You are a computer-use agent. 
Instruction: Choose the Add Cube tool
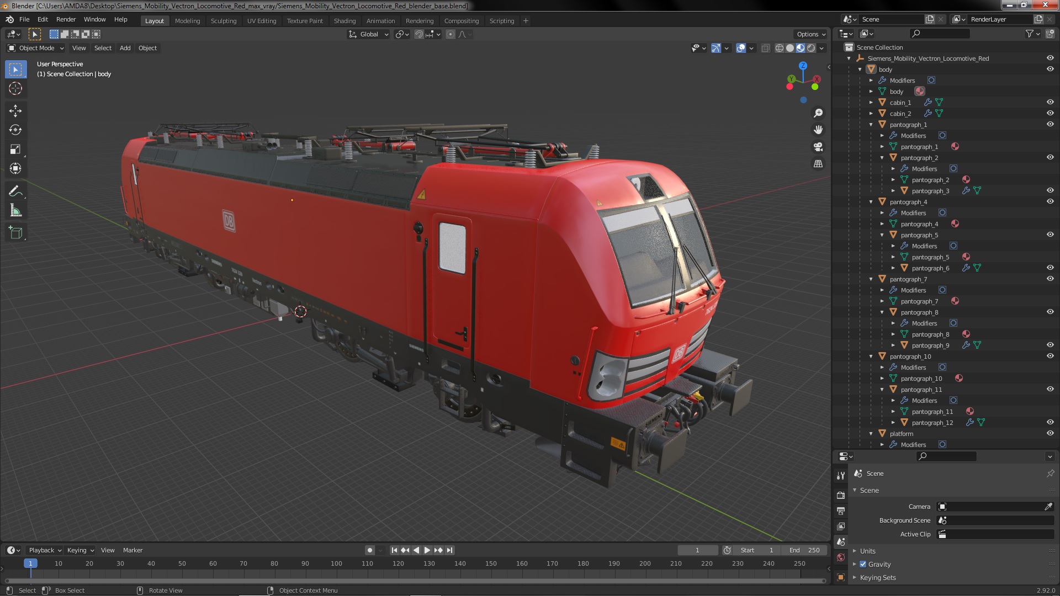click(x=15, y=233)
